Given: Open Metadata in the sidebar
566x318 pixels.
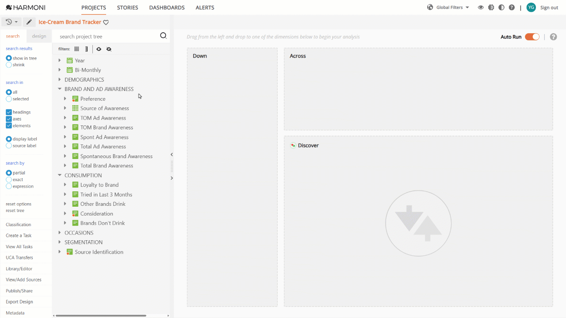Looking at the screenshot, I should 15,313.
